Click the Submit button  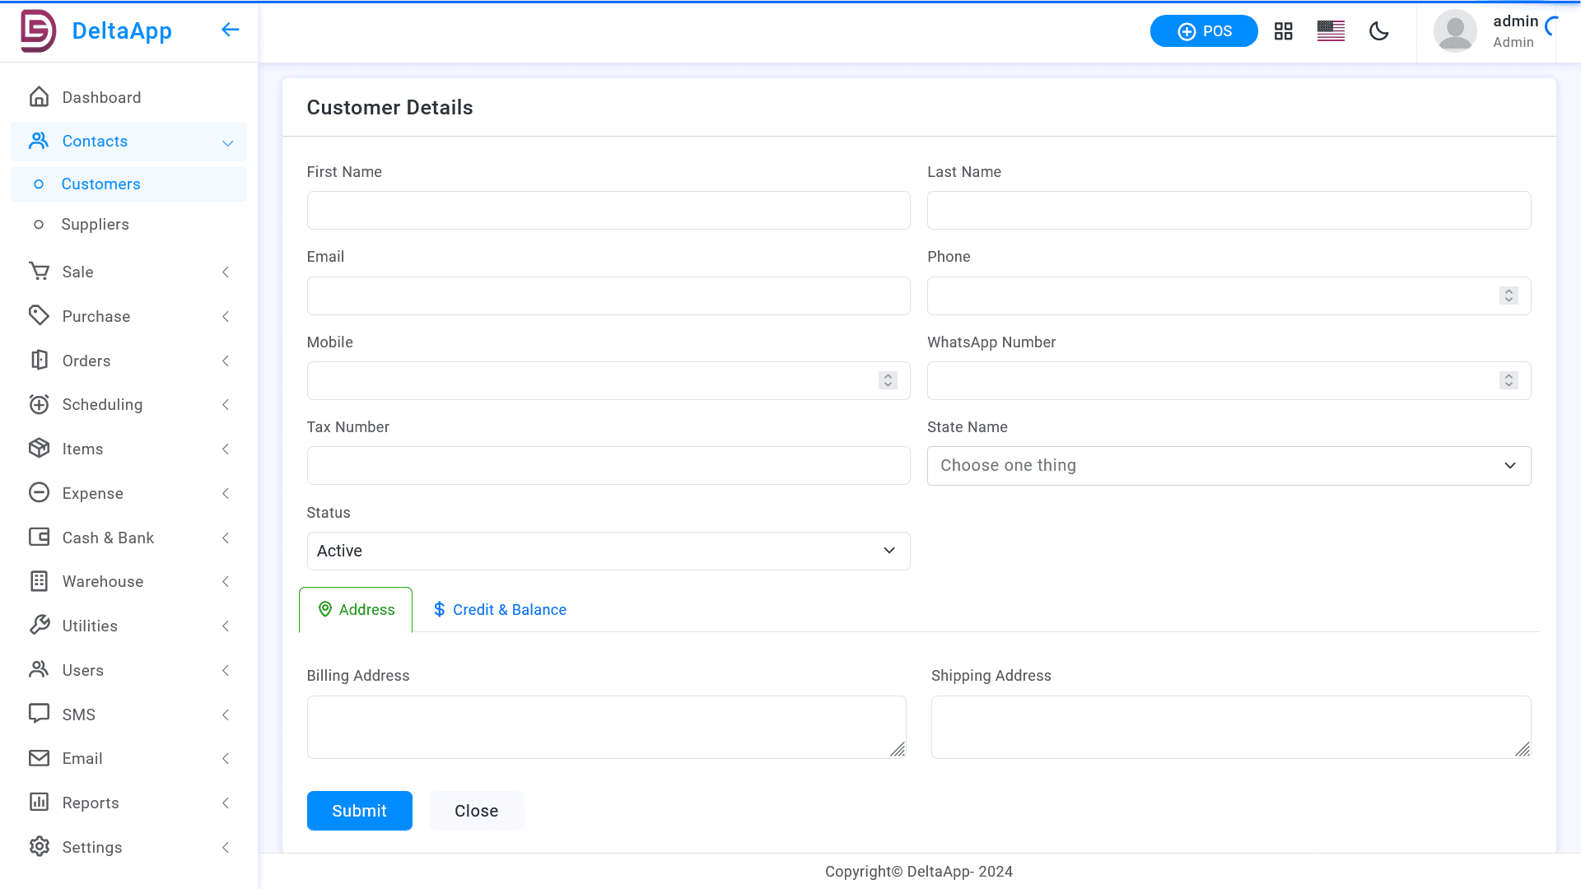point(359,810)
